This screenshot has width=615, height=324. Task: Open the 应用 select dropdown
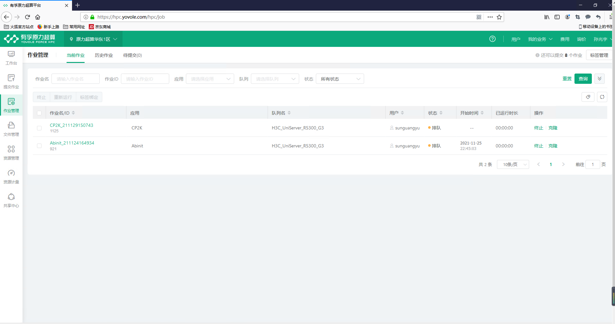coord(210,79)
